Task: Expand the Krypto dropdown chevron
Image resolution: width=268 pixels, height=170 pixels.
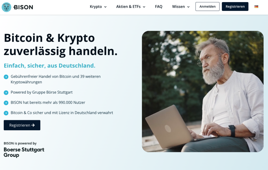Action: click(105, 7)
